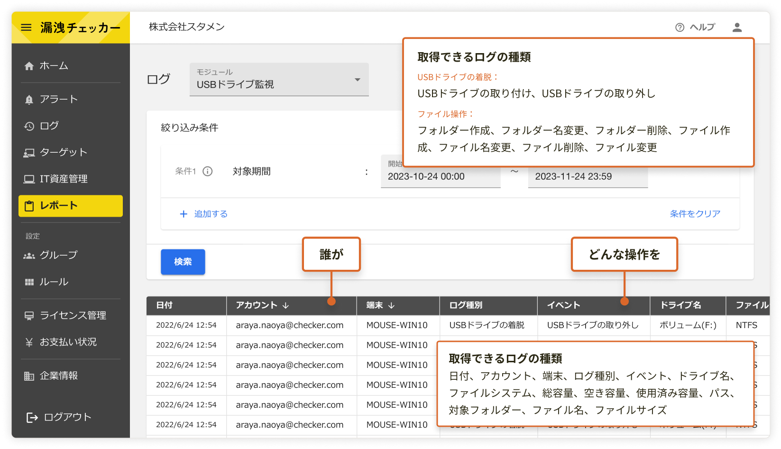Open the user profile icon

[x=737, y=27]
